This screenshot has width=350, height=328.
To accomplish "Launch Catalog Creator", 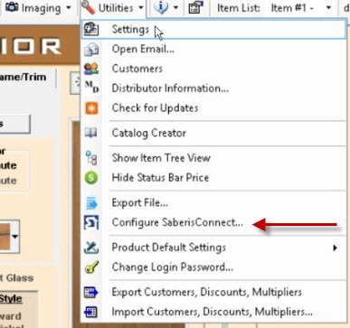I will [x=213, y=133].
